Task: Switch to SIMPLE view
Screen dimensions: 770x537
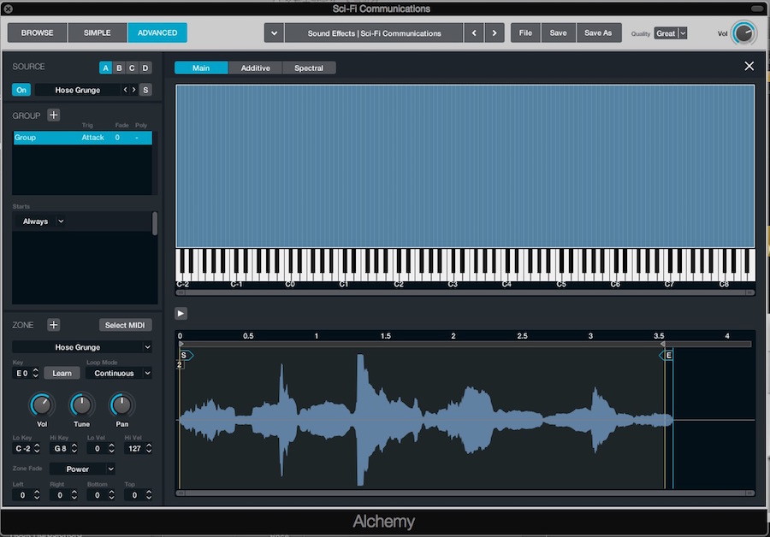Action: pyautogui.click(x=98, y=32)
